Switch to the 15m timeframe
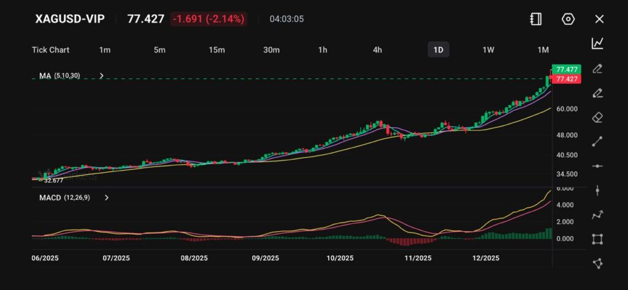This screenshot has height=290, width=628. coord(216,50)
